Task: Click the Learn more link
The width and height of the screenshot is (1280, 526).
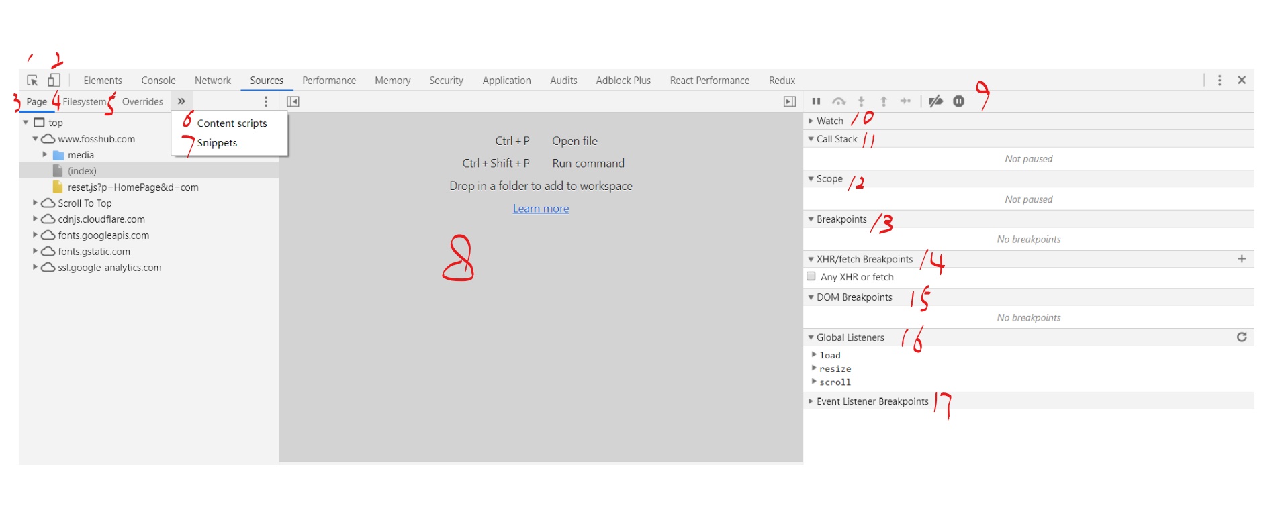Action: pos(541,209)
